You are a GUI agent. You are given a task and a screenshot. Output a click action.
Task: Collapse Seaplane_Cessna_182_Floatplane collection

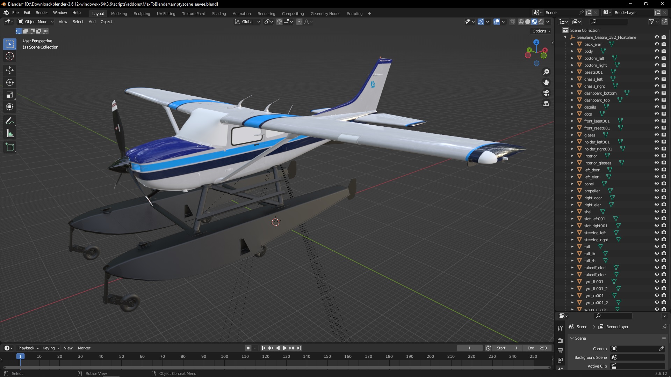coord(565,37)
